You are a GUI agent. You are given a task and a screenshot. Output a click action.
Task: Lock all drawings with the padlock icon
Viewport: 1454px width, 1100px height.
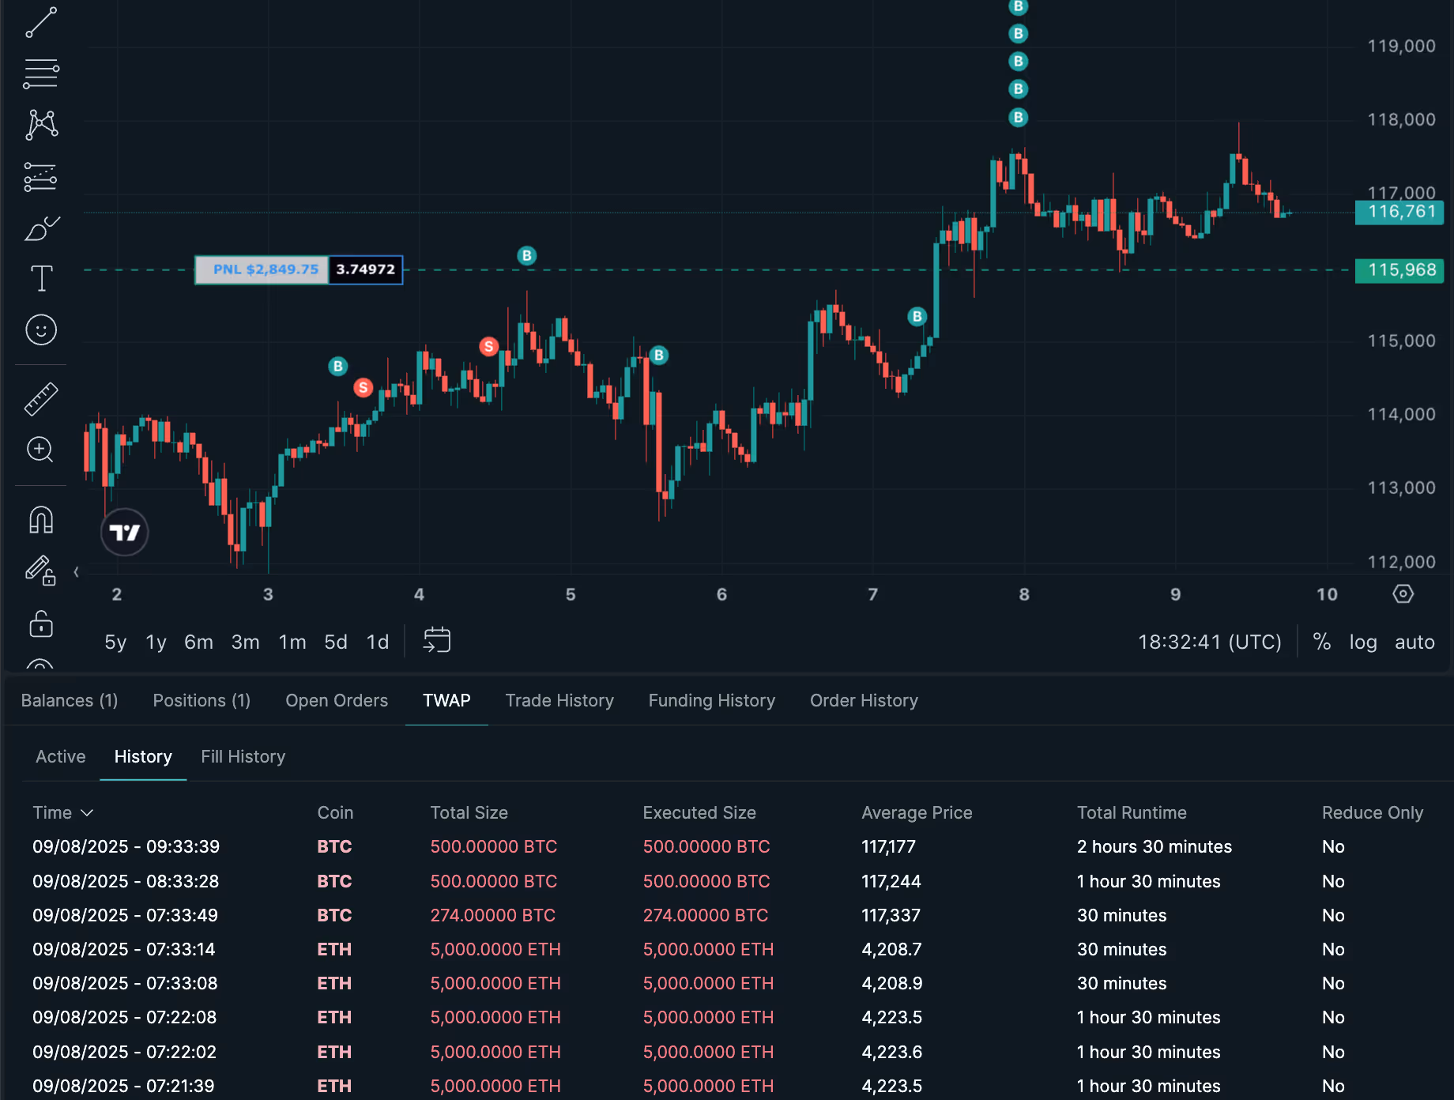41,623
